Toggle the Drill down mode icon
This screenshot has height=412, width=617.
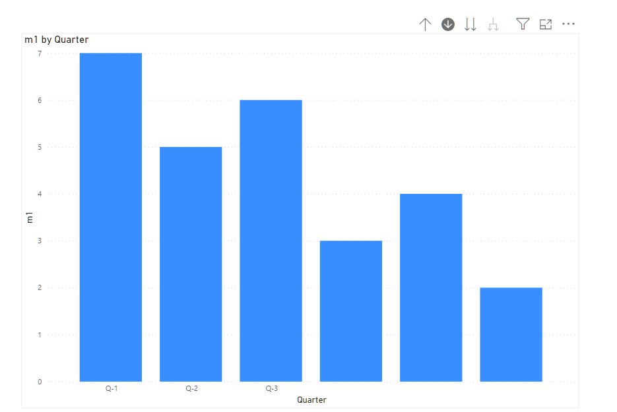pyautogui.click(x=448, y=24)
